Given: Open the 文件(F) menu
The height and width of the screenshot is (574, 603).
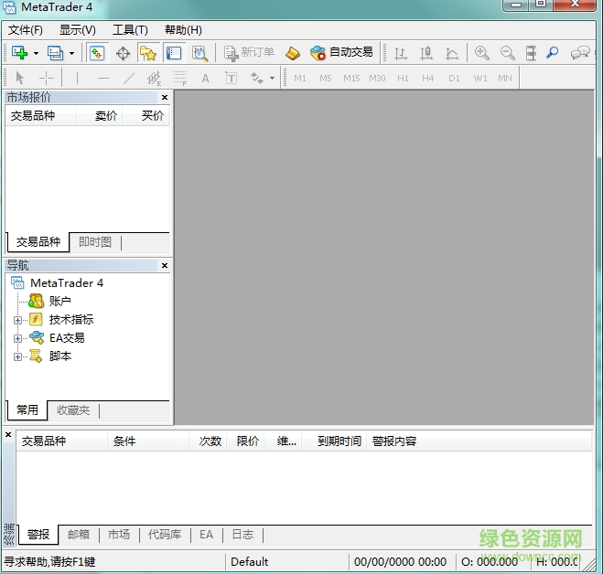Looking at the screenshot, I should click(26, 30).
